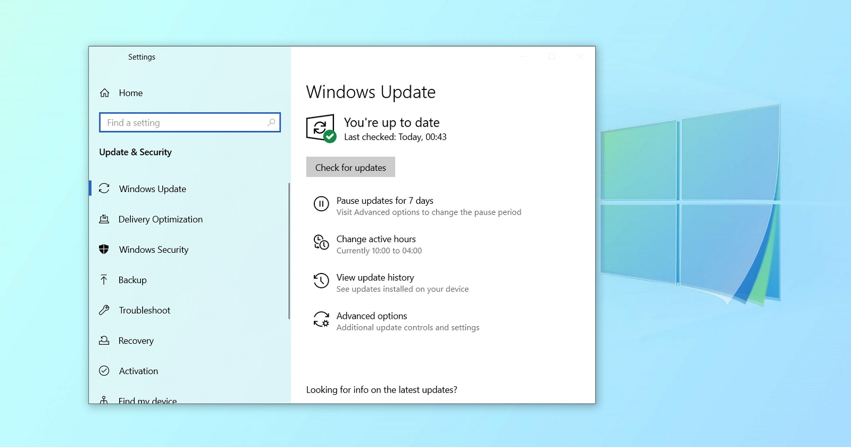The image size is (851, 447).
Task: Click the Update & Security heading
Action: click(x=136, y=152)
